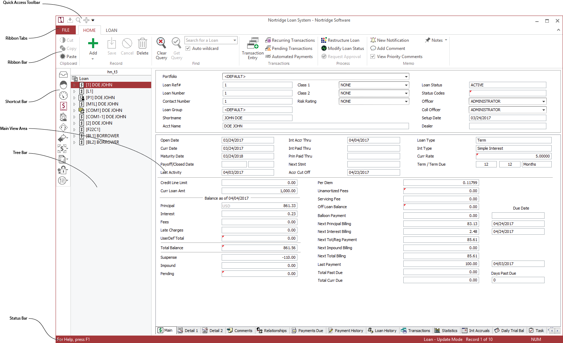Image resolution: width=563 pixels, height=343 pixels.
Task: Open the Add button dropdown arrow
Action: 93,59
